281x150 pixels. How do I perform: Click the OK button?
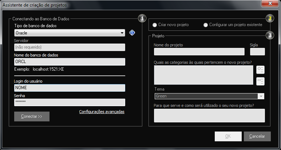pyautogui.click(x=228, y=136)
